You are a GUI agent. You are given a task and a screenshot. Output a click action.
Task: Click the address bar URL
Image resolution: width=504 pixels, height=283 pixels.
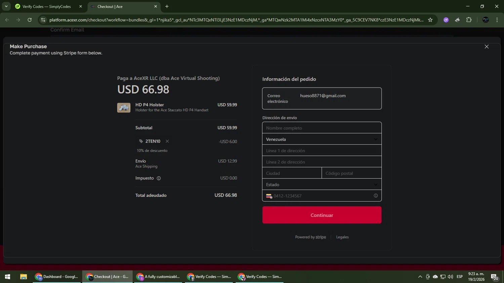coord(236,20)
